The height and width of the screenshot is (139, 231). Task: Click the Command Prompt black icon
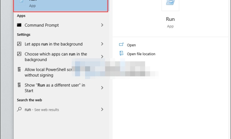pos(19,25)
